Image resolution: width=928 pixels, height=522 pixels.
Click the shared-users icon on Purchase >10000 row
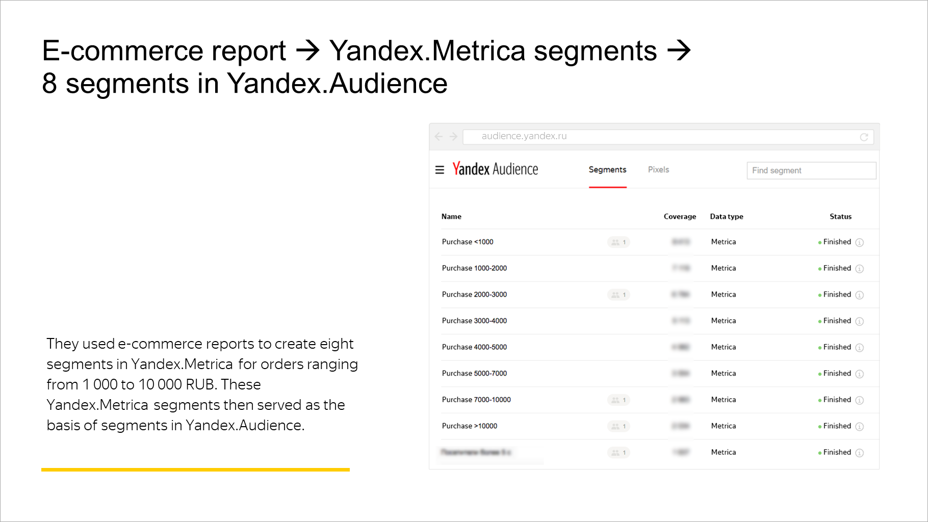(x=618, y=426)
